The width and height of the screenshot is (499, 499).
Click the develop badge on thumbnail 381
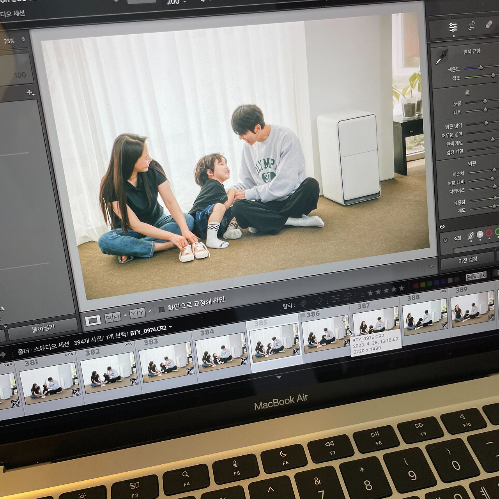coord(76,392)
